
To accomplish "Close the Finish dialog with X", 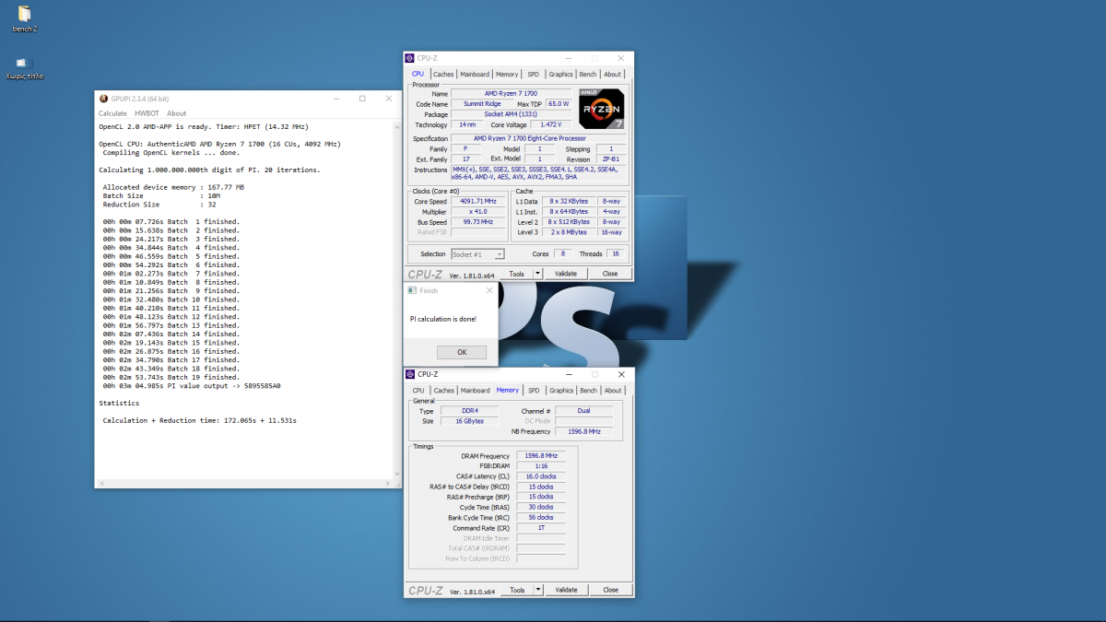I will coord(489,290).
